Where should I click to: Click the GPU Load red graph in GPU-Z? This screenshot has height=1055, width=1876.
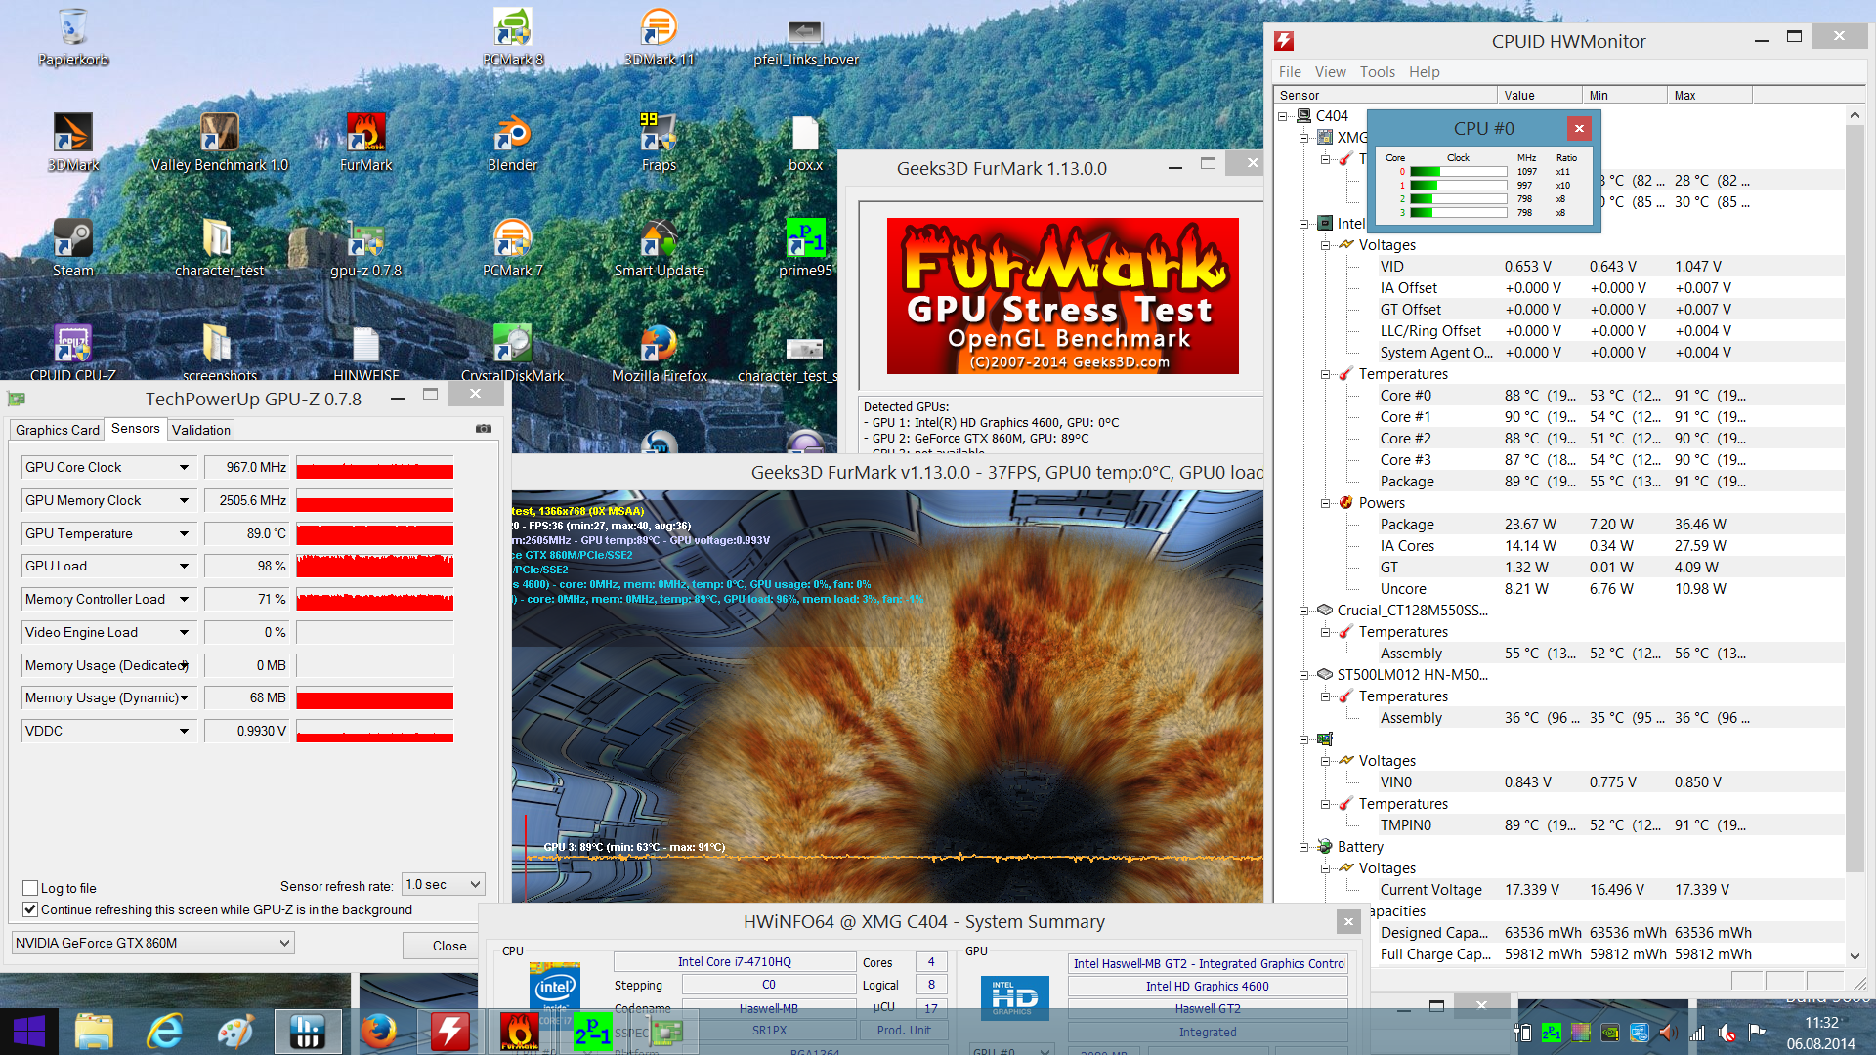pyautogui.click(x=375, y=566)
